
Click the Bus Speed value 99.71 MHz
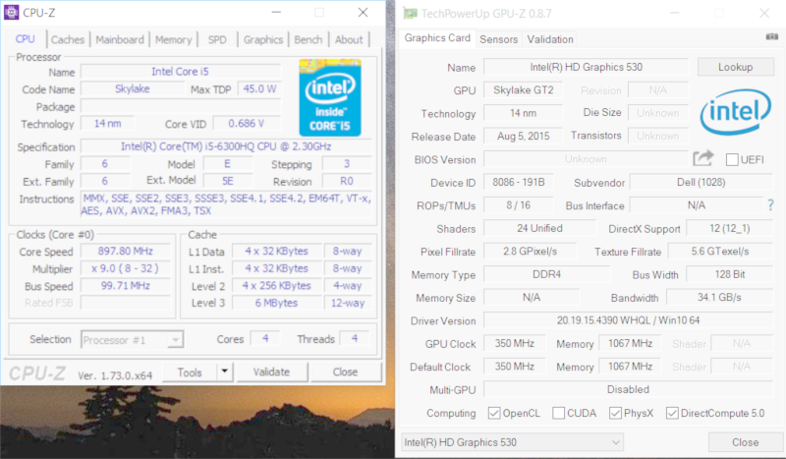(x=126, y=286)
